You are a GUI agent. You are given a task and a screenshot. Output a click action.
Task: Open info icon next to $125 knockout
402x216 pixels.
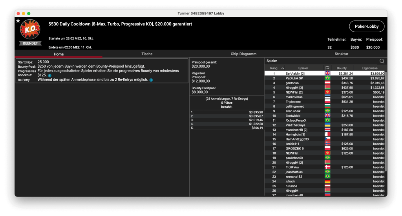click(x=50, y=76)
